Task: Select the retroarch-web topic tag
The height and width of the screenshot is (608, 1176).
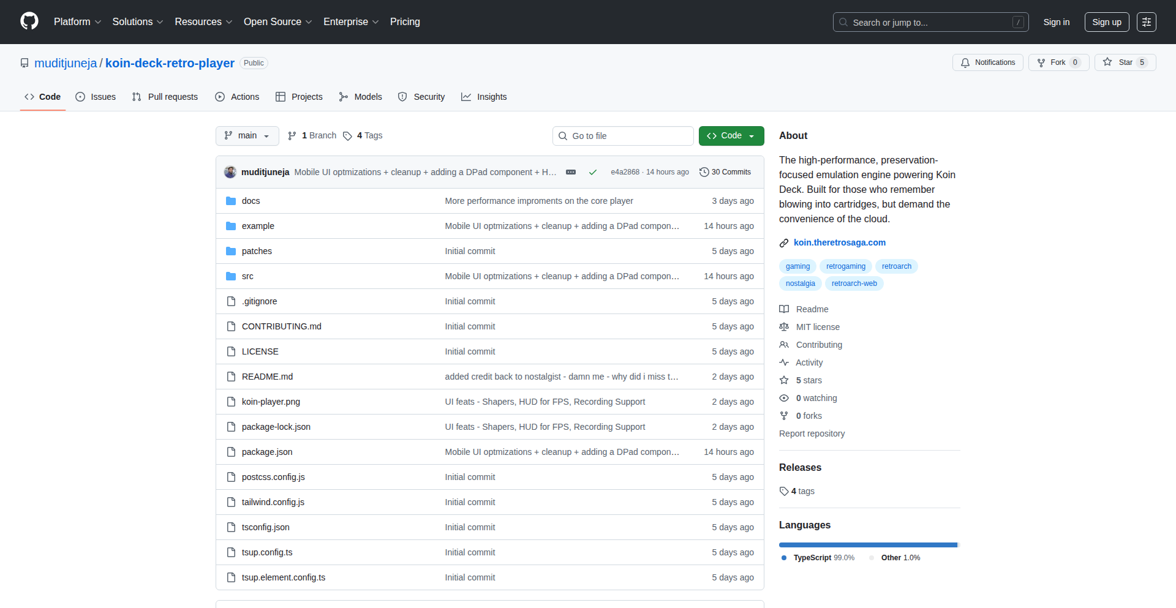Action: click(x=854, y=283)
